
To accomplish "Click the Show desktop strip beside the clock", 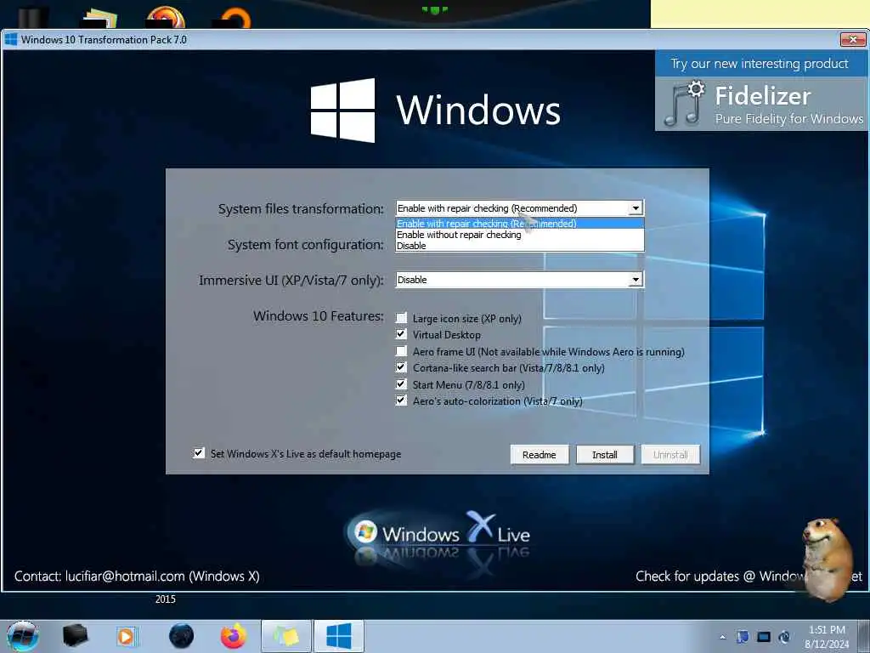I will click(866, 636).
